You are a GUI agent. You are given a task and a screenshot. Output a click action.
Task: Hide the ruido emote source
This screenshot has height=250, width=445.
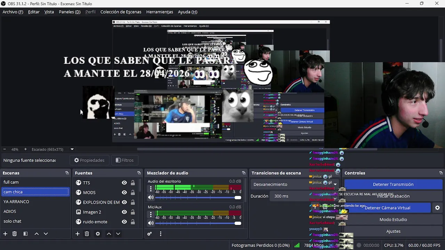click(124, 222)
